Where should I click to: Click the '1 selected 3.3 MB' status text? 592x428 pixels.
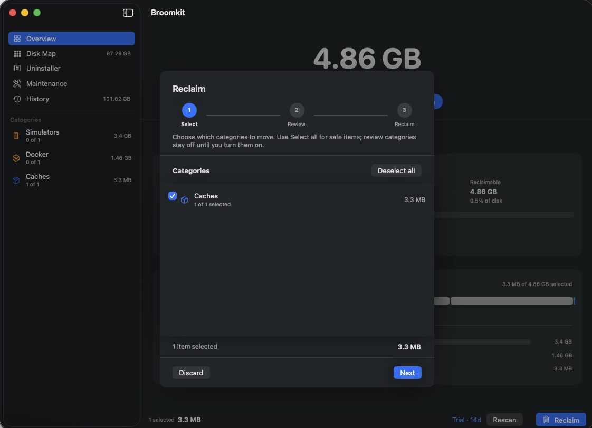(x=175, y=420)
